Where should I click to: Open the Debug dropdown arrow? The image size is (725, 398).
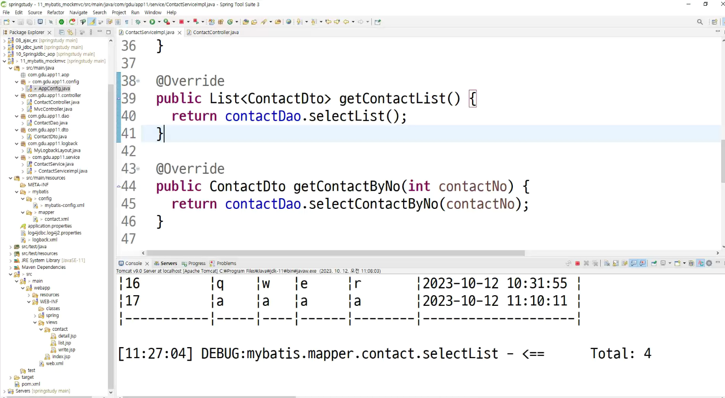(144, 22)
